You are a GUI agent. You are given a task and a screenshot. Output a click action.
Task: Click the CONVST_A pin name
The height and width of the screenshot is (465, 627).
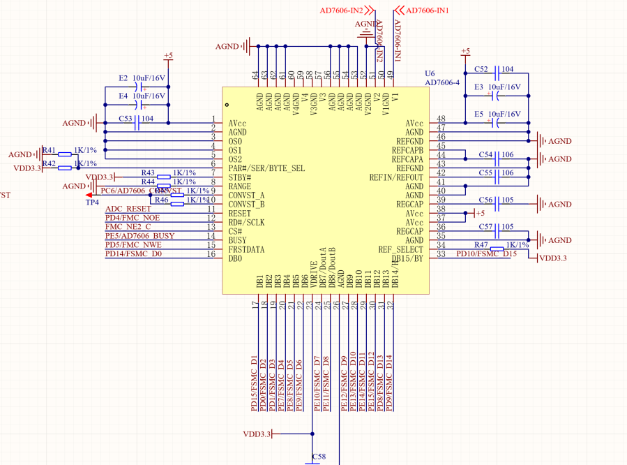[246, 195]
